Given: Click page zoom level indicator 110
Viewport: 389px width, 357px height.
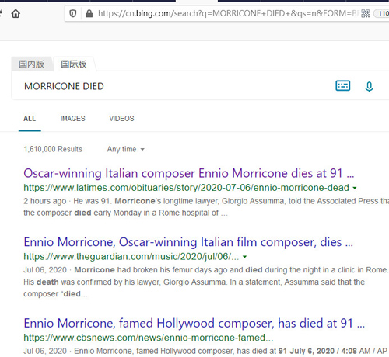Looking at the screenshot, I should [x=383, y=13].
